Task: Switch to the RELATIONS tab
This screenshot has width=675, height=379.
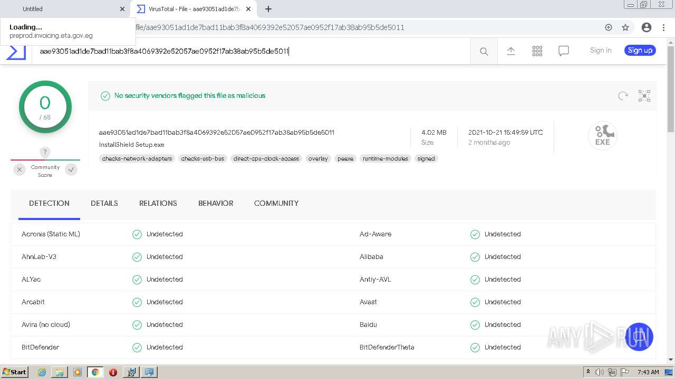Action: [158, 203]
